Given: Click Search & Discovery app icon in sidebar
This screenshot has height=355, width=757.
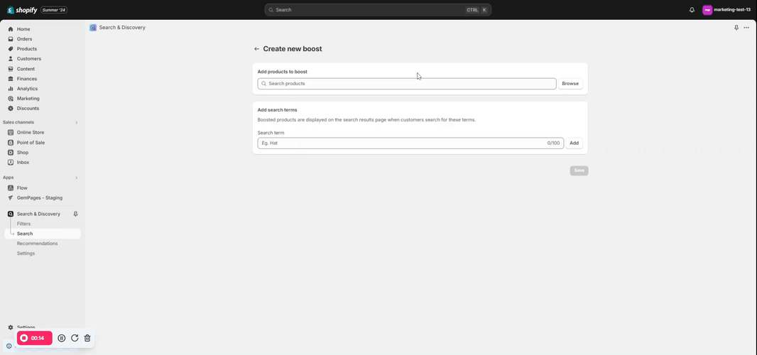Looking at the screenshot, I should pyautogui.click(x=11, y=214).
